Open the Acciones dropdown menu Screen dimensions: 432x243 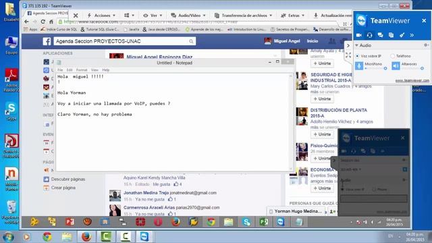click(101, 16)
